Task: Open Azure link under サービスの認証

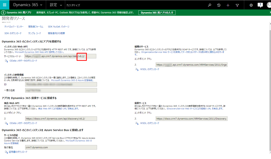Action: click(x=79, y=141)
